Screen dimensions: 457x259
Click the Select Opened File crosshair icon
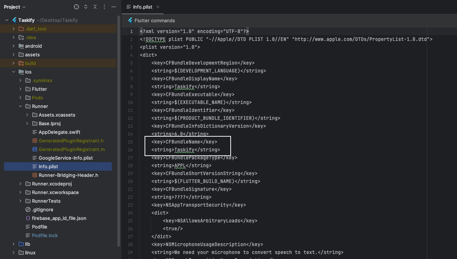76,7
